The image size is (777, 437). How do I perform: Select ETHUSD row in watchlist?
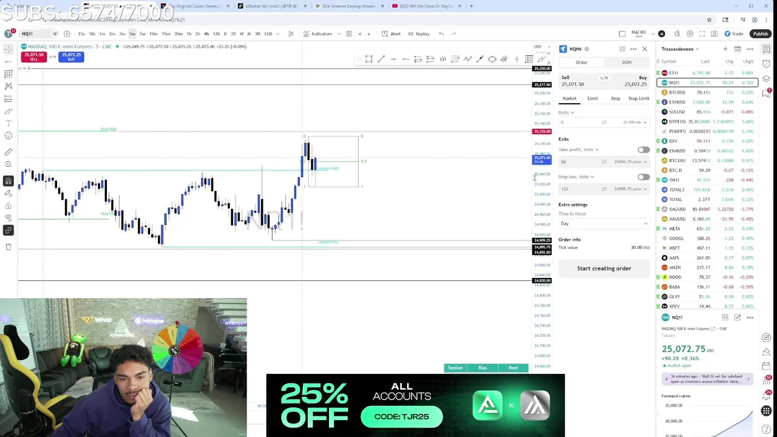coord(708,102)
